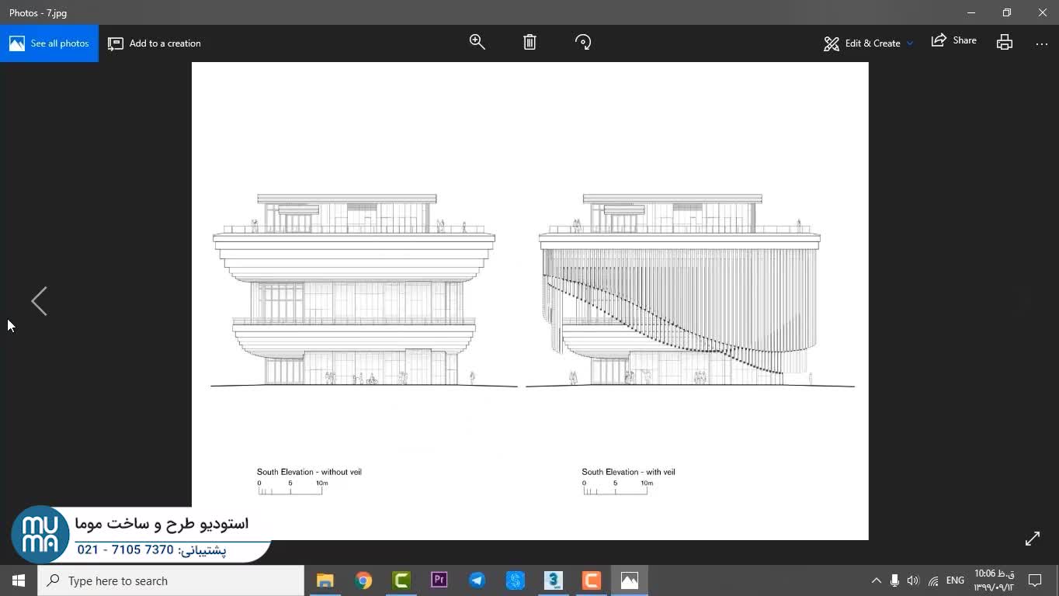Click the Print icon
The image size is (1059, 596).
click(x=1005, y=43)
